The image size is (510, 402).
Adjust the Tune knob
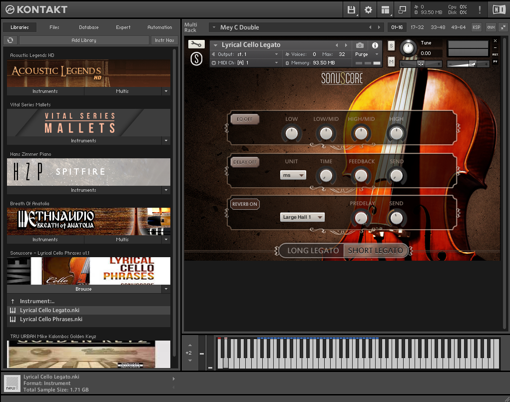coord(408,48)
